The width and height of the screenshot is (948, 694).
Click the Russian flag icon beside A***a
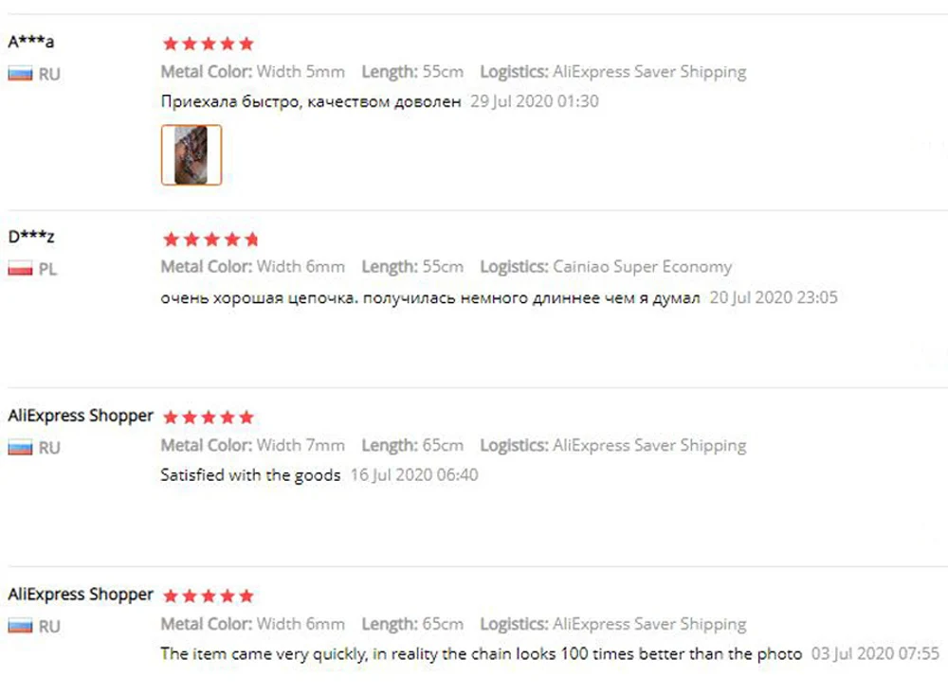pos(20,74)
